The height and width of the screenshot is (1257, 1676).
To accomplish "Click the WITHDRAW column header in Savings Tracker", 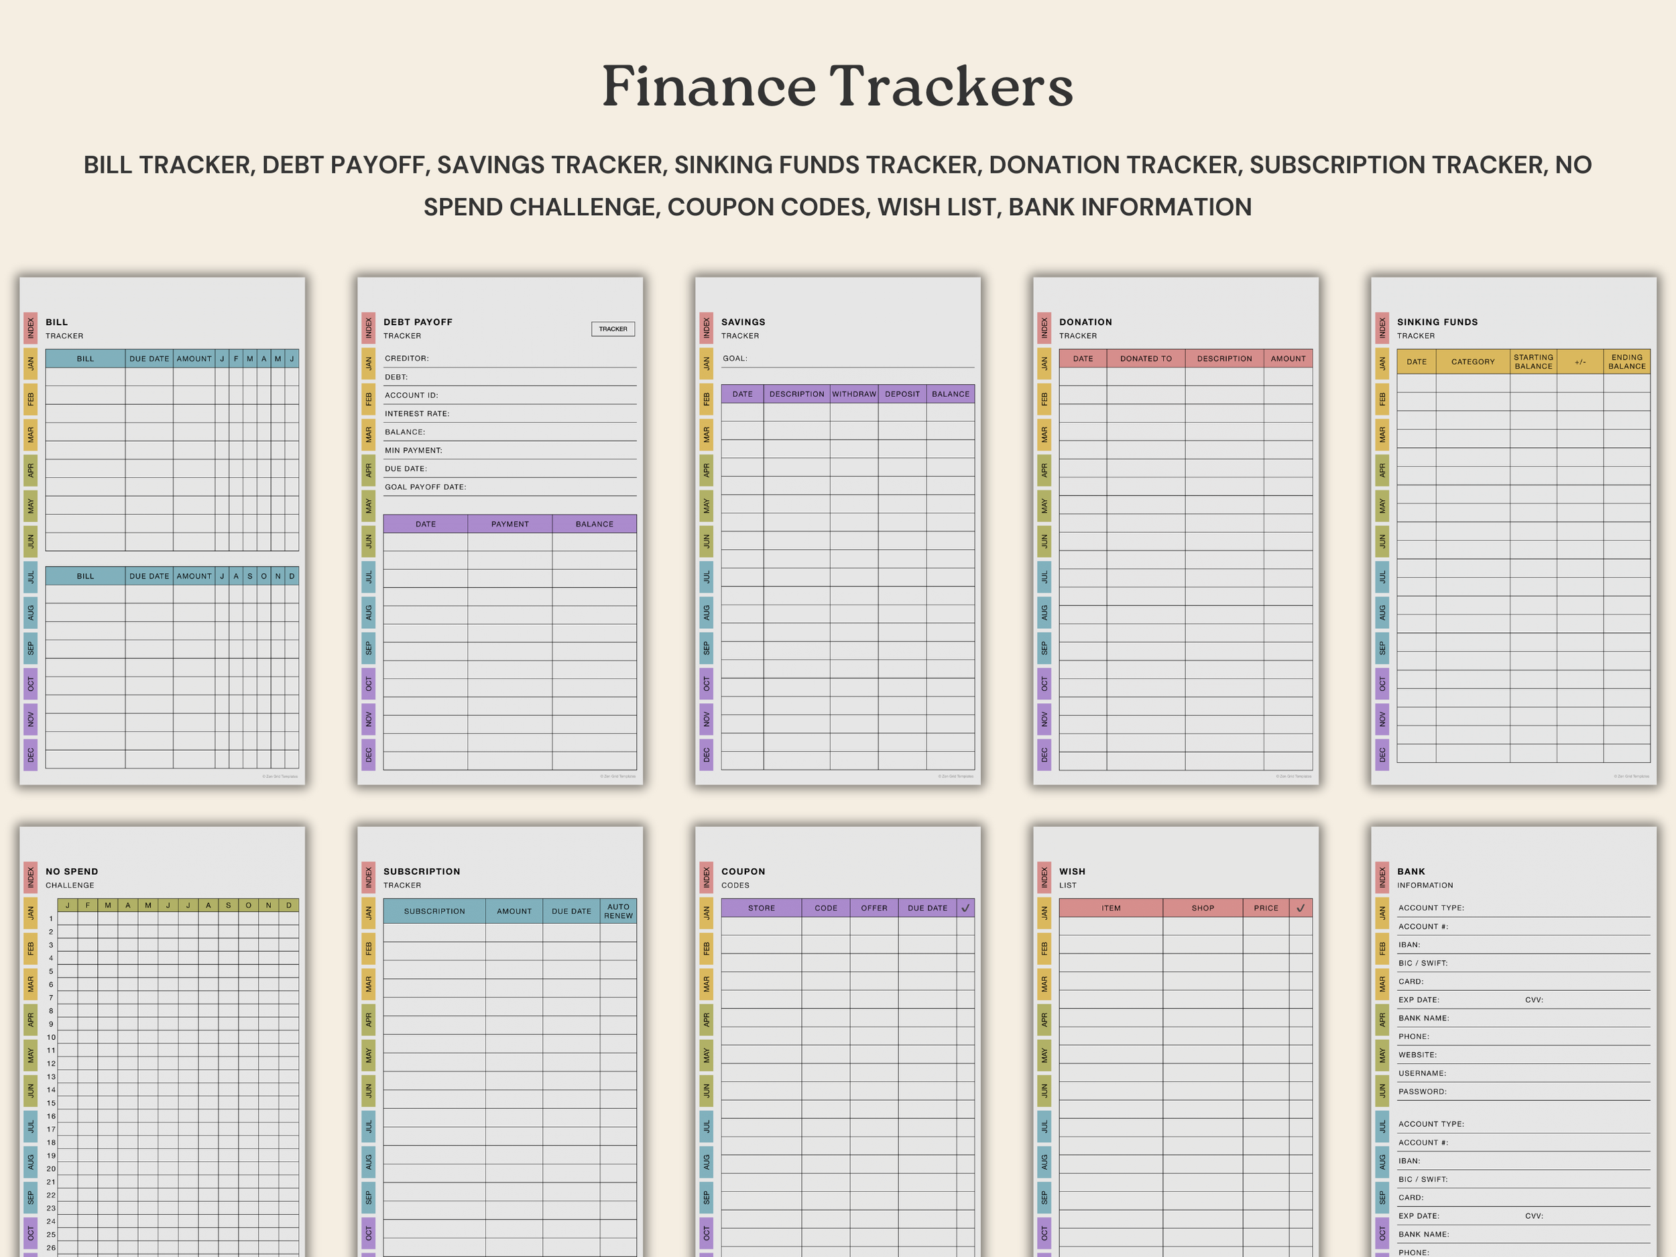I will 853,394.
